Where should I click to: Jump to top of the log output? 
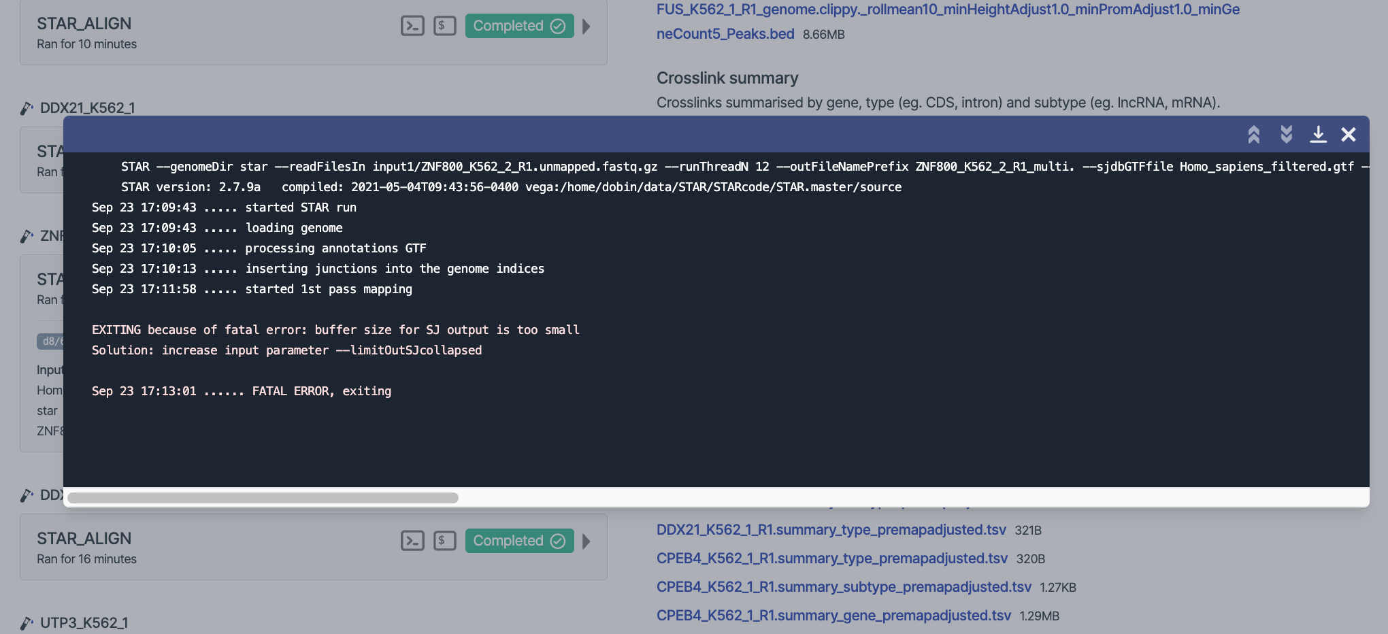(x=1253, y=135)
